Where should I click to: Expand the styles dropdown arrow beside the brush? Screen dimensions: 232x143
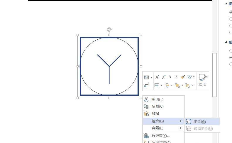[207, 77]
